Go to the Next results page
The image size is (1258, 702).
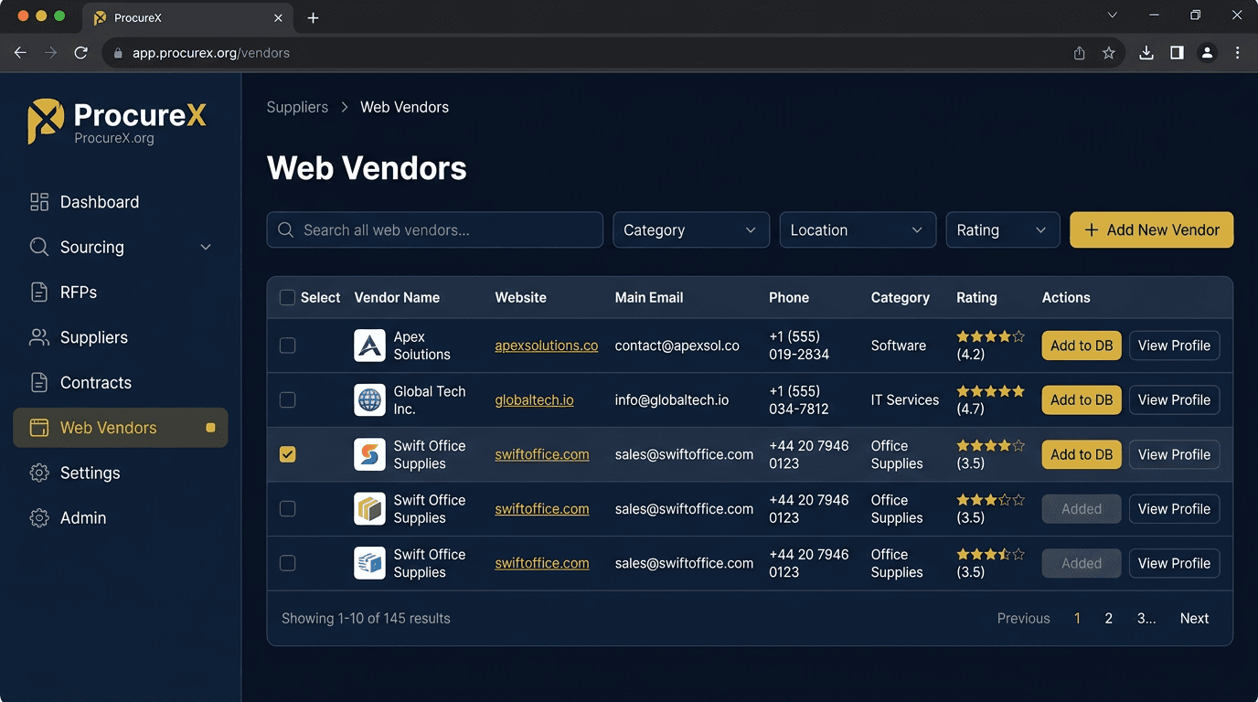[x=1194, y=618]
